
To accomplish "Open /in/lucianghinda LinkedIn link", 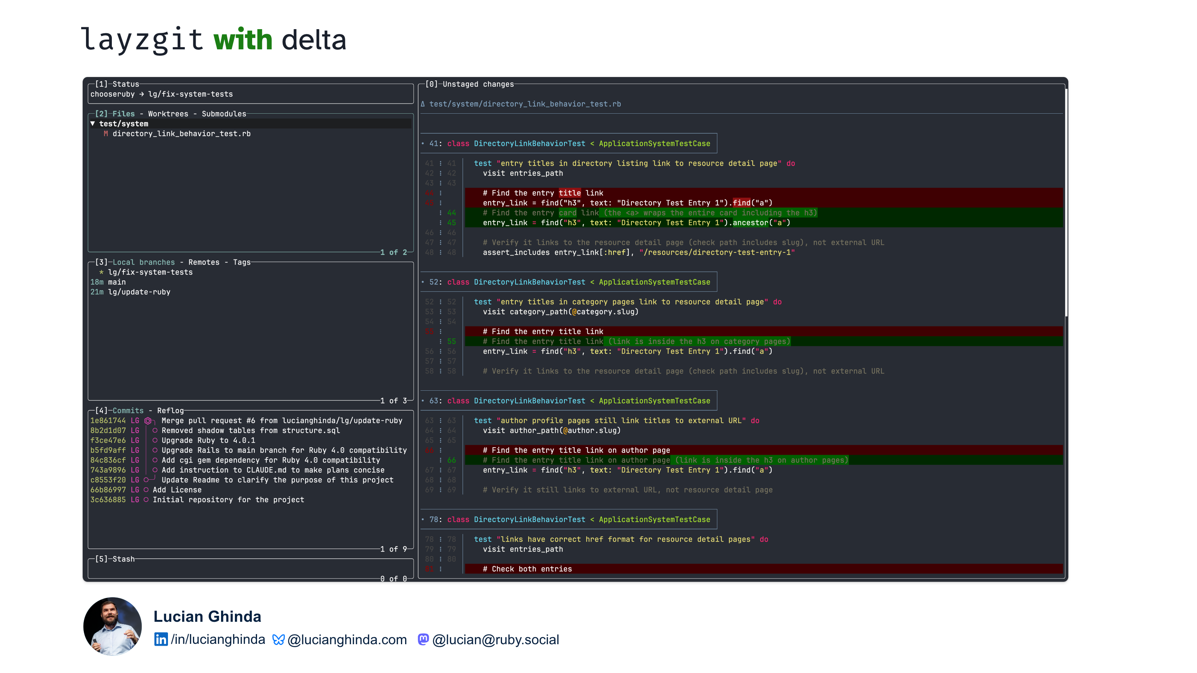I will coord(218,640).
